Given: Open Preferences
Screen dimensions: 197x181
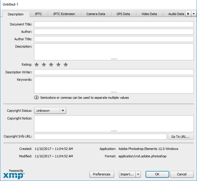Looking at the screenshot, I should [x=101, y=174].
